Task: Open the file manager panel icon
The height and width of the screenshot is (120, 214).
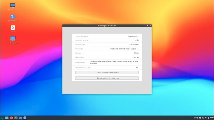Action: coord(20,118)
